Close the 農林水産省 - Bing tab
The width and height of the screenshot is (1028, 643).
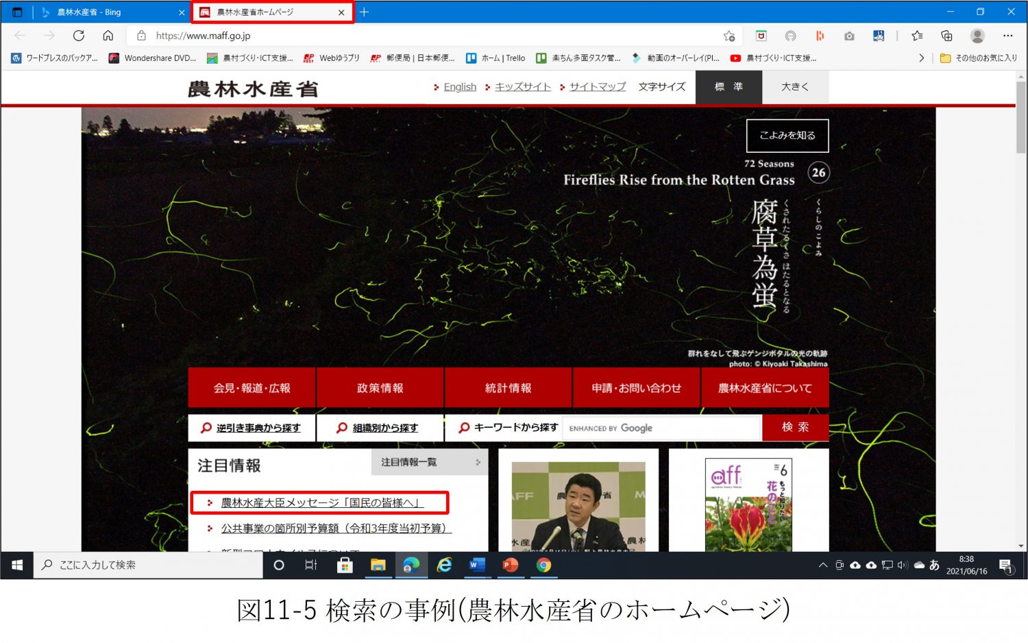(182, 12)
